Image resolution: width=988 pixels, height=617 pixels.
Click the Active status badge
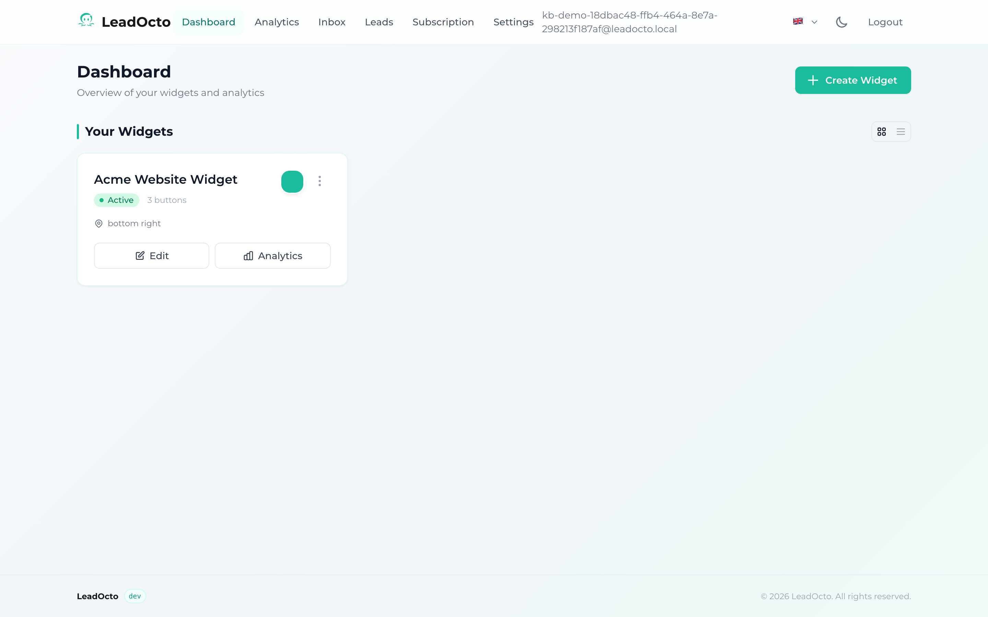116,200
